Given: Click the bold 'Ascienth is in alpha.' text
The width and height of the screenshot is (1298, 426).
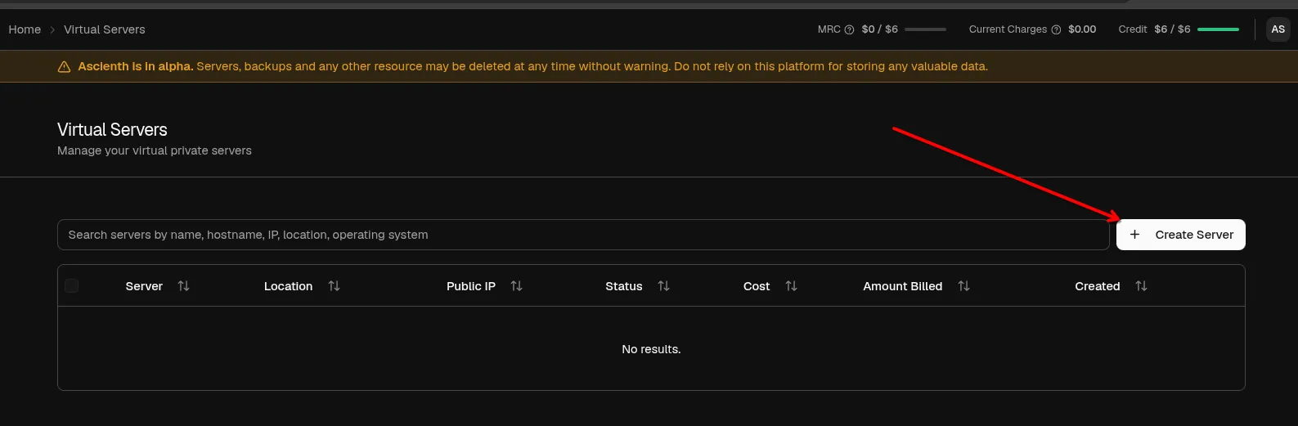Looking at the screenshot, I should tap(136, 67).
